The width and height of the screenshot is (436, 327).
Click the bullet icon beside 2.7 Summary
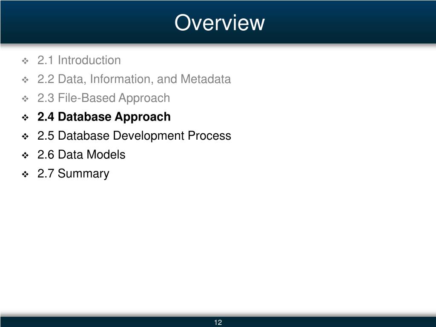25,174
